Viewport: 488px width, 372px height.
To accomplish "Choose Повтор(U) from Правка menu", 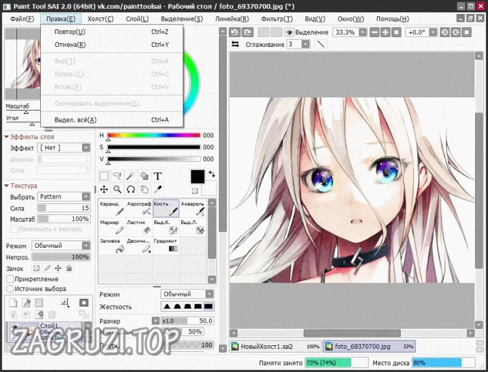I will coord(112,32).
